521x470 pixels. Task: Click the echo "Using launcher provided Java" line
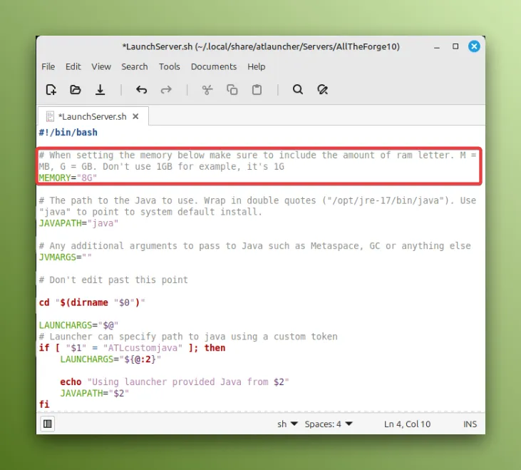tap(175, 382)
